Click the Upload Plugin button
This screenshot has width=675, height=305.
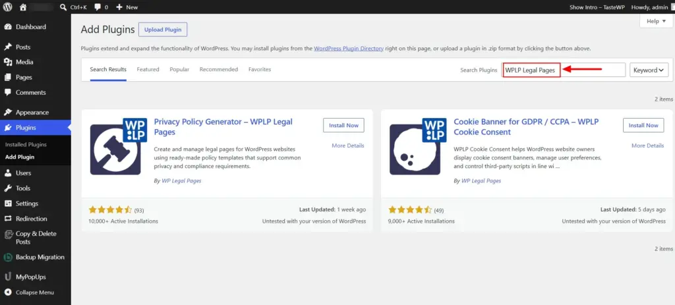[163, 30]
